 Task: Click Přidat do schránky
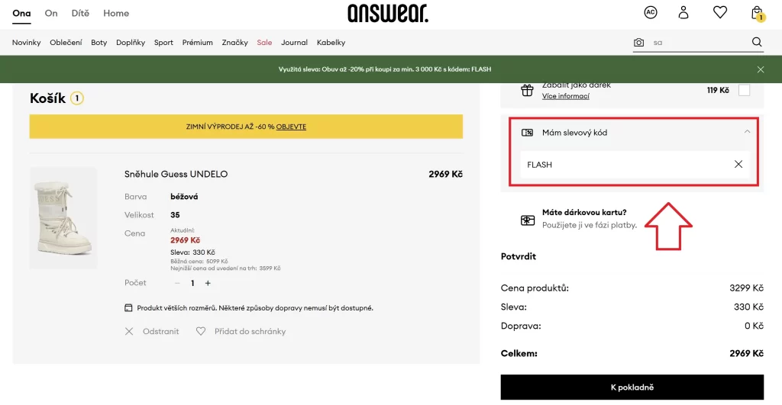(x=250, y=331)
